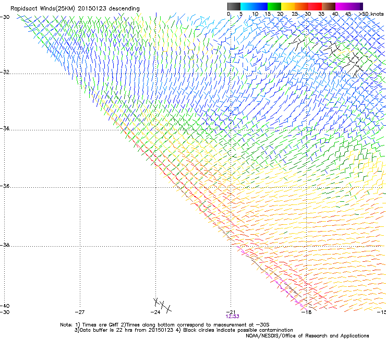The height and width of the screenshot is (339, 386).
Task: Click the "-36" latitude axis label
Action: tap(5, 186)
